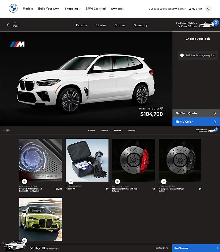
Task: Add Bowers & Wilkins Diamond Surround Sound System
Action: click(x=24, y=182)
